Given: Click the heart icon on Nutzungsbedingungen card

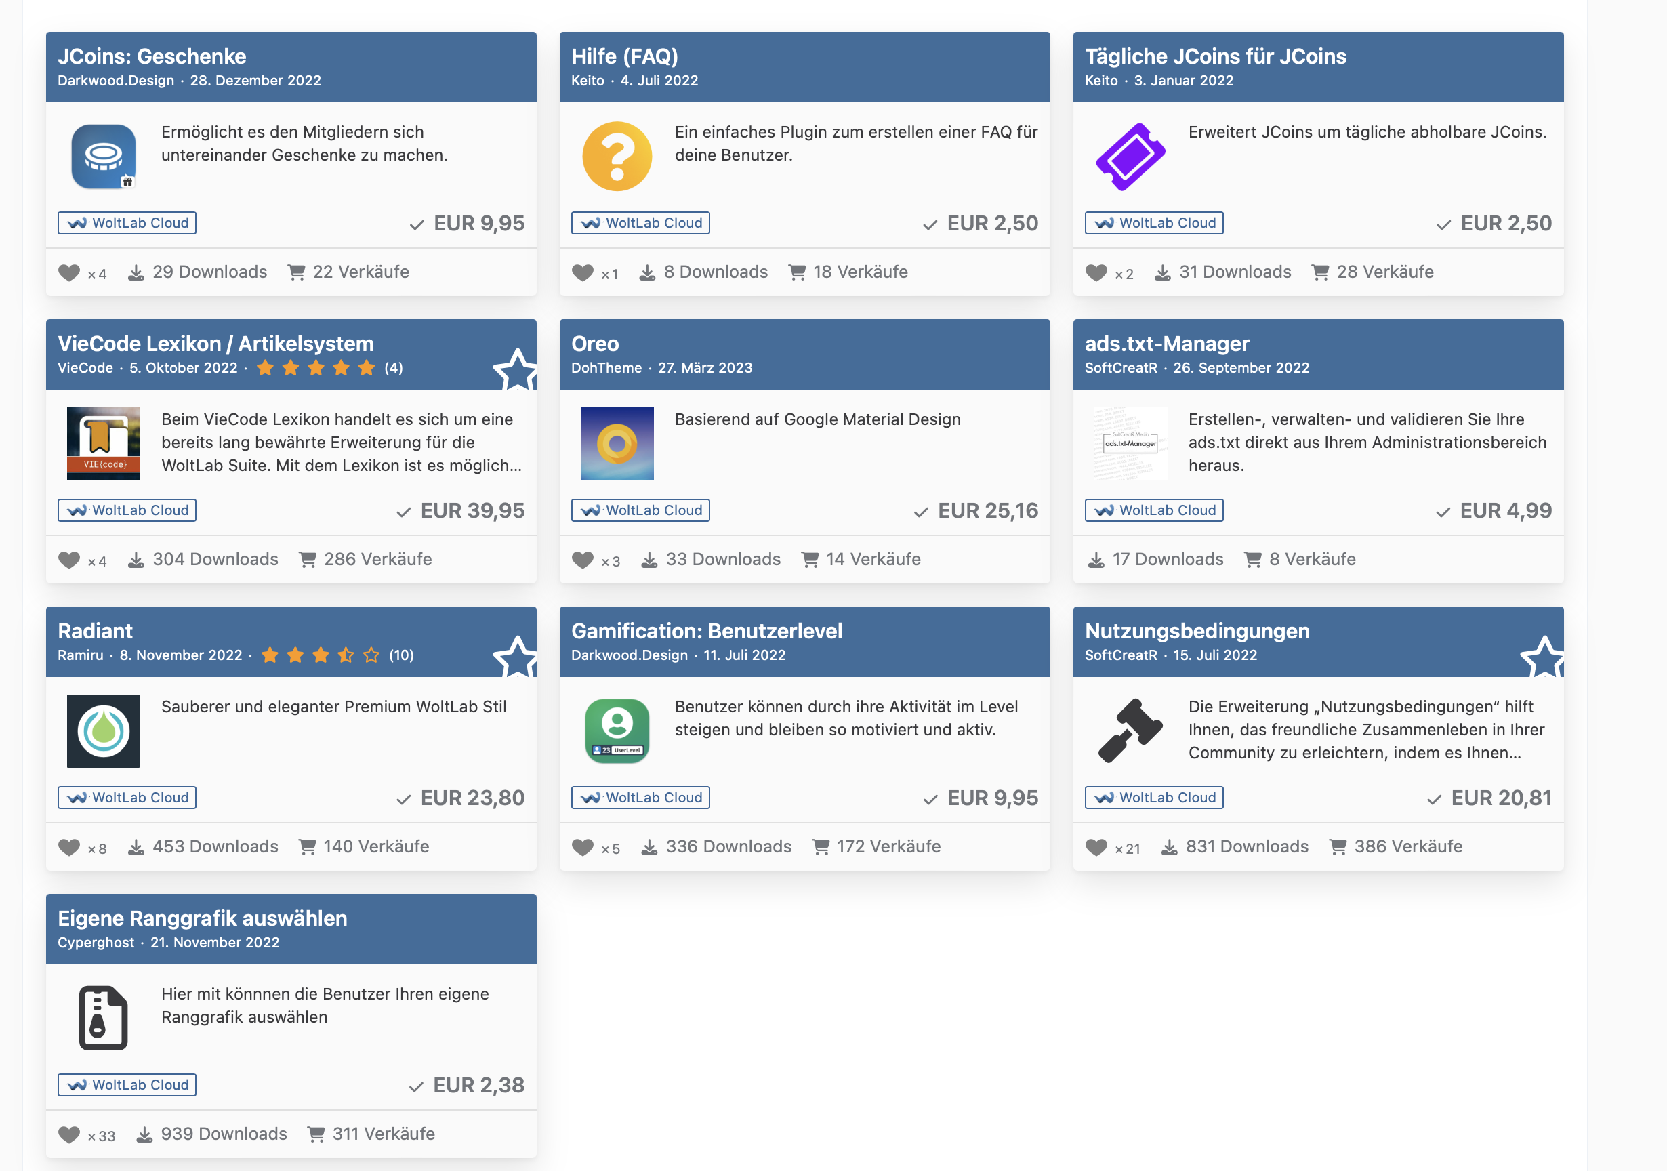Looking at the screenshot, I should [x=1096, y=847].
